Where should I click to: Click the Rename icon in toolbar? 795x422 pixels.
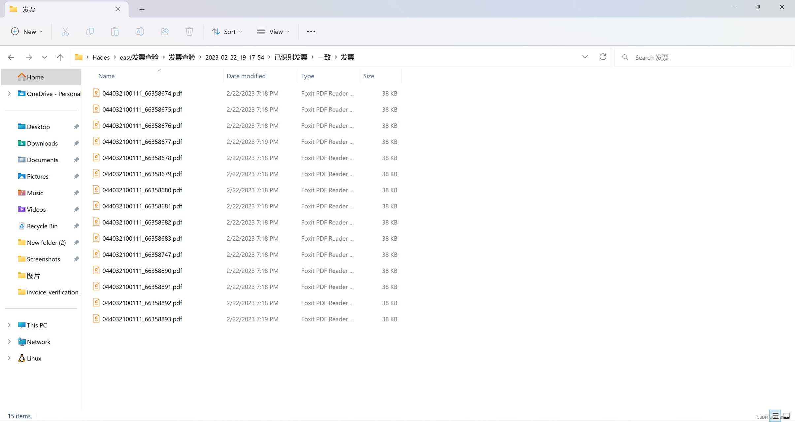point(140,32)
